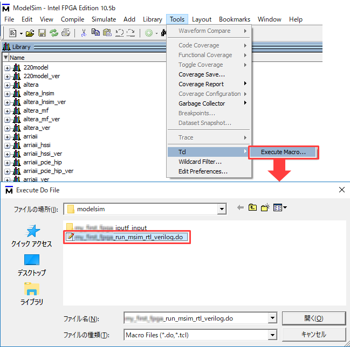Choose Edit Preferences... menu entry
Screen dimensions: 350x347
[209, 171]
